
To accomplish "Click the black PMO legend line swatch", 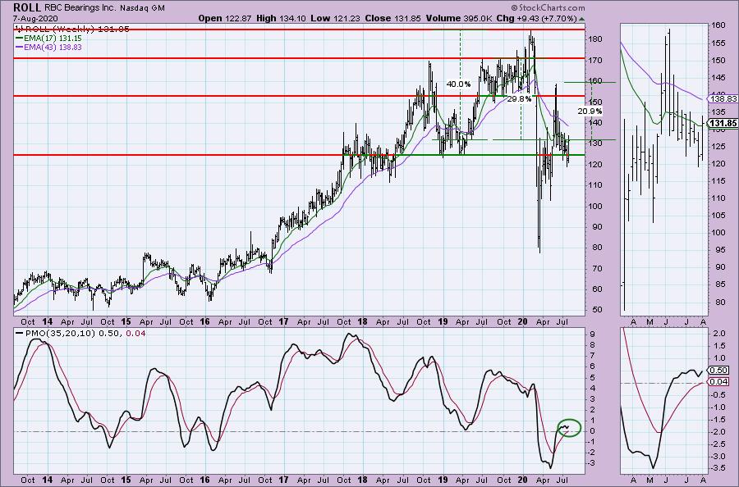I will [20, 334].
